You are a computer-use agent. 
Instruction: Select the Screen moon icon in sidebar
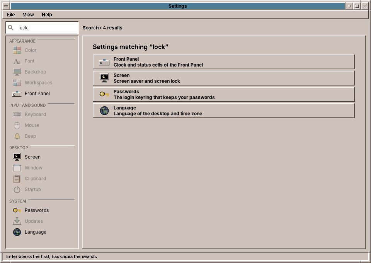coord(17,157)
